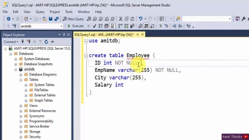The width and height of the screenshot is (249, 140).
Task: Toggle Include Live Query Statistics
Action: tap(126, 26)
